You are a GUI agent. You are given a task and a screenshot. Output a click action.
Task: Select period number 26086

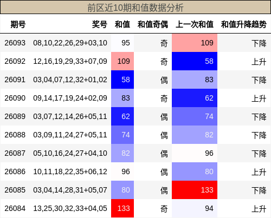point(15,171)
